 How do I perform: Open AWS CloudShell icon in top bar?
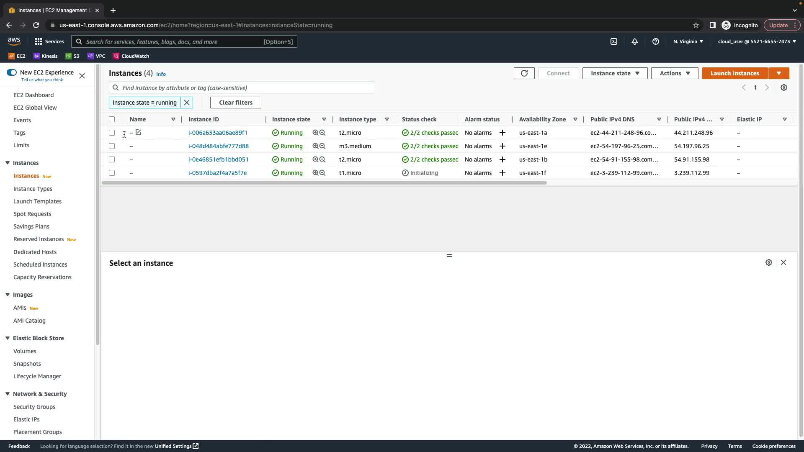click(614, 41)
